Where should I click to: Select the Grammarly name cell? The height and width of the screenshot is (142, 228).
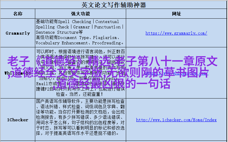18,33
